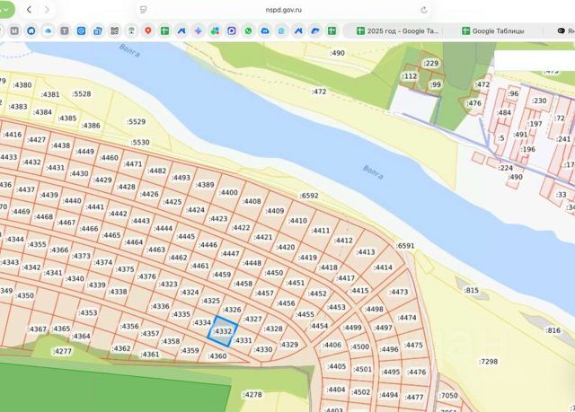Screen dimensions: 575x412
Task: Select parcel :4353 on the map
Action: coord(88,312)
